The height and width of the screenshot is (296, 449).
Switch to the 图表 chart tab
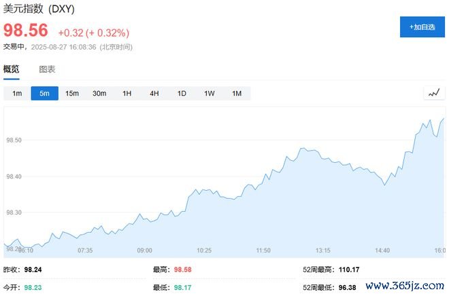[x=47, y=69]
